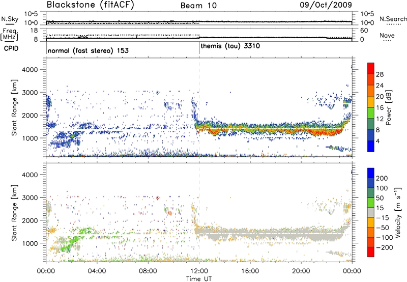Click the '-200' velocity colorbar tick
Screen dimensions: 407x282
pos(384,247)
